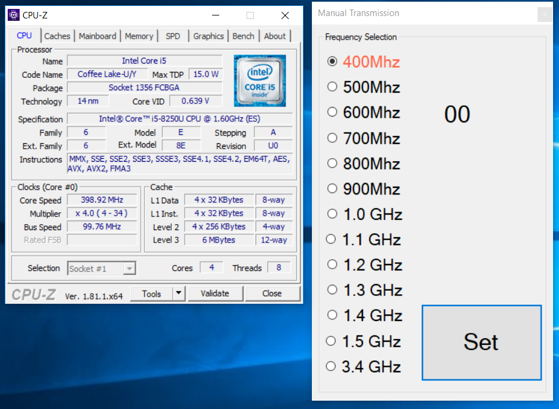Click the 00 counter in Manual Transmission
The height and width of the screenshot is (409, 559).
click(x=457, y=115)
